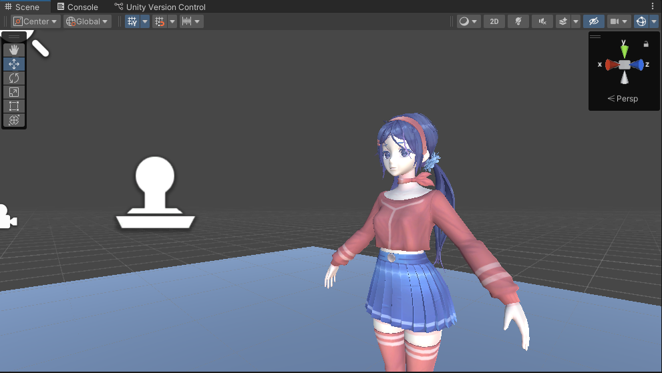Click the green Y axis cone
Image resolution: width=662 pixels, height=373 pixels.
[x=624, y=51]
